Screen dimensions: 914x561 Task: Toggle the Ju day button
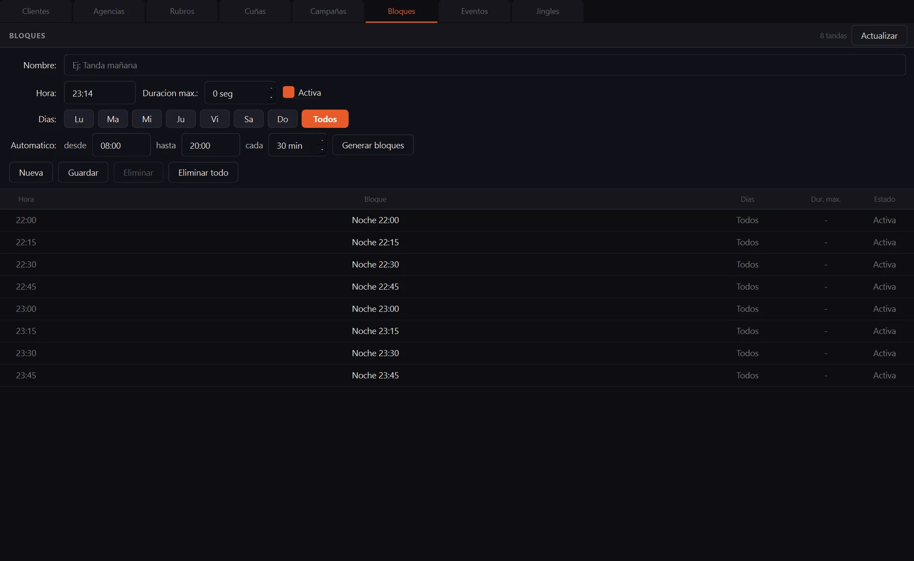pos(181,119)
